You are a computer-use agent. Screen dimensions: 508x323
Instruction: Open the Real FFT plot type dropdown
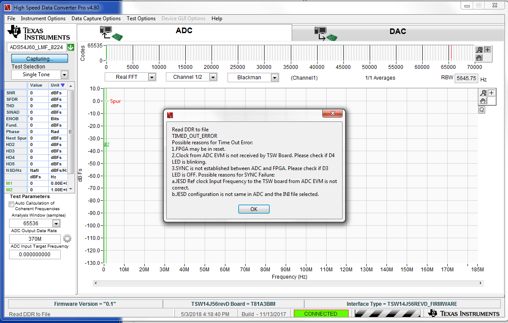[152, 77]
